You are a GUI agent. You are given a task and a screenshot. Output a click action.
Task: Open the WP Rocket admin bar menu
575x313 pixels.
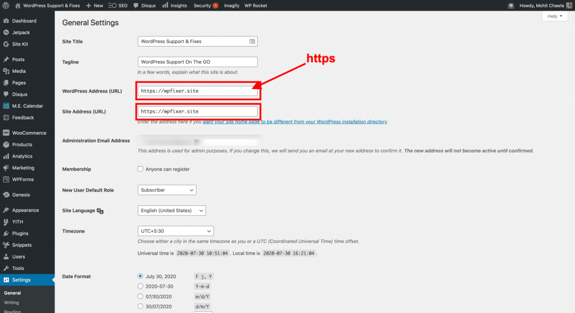coord(256,6)
